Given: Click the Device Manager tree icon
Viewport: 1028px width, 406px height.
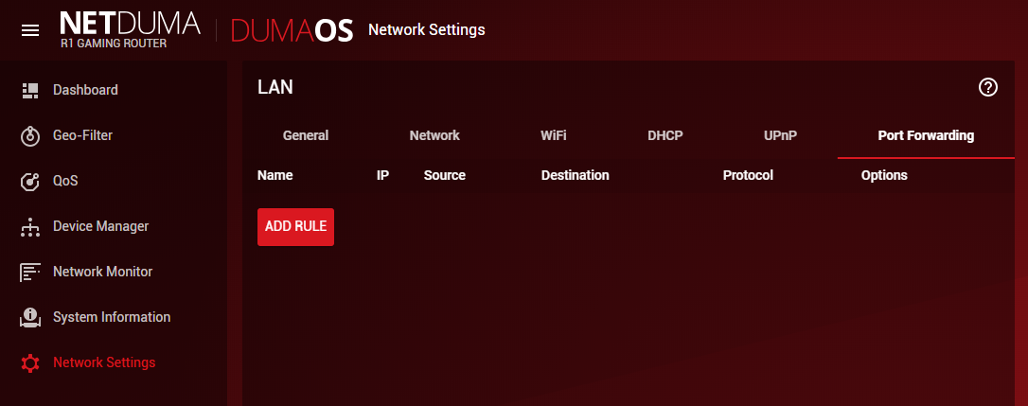Looking at the screenshot, I should tap(29, 227).
